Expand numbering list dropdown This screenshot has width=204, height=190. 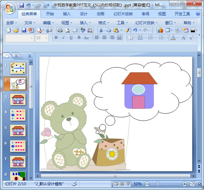pos(156,38)
